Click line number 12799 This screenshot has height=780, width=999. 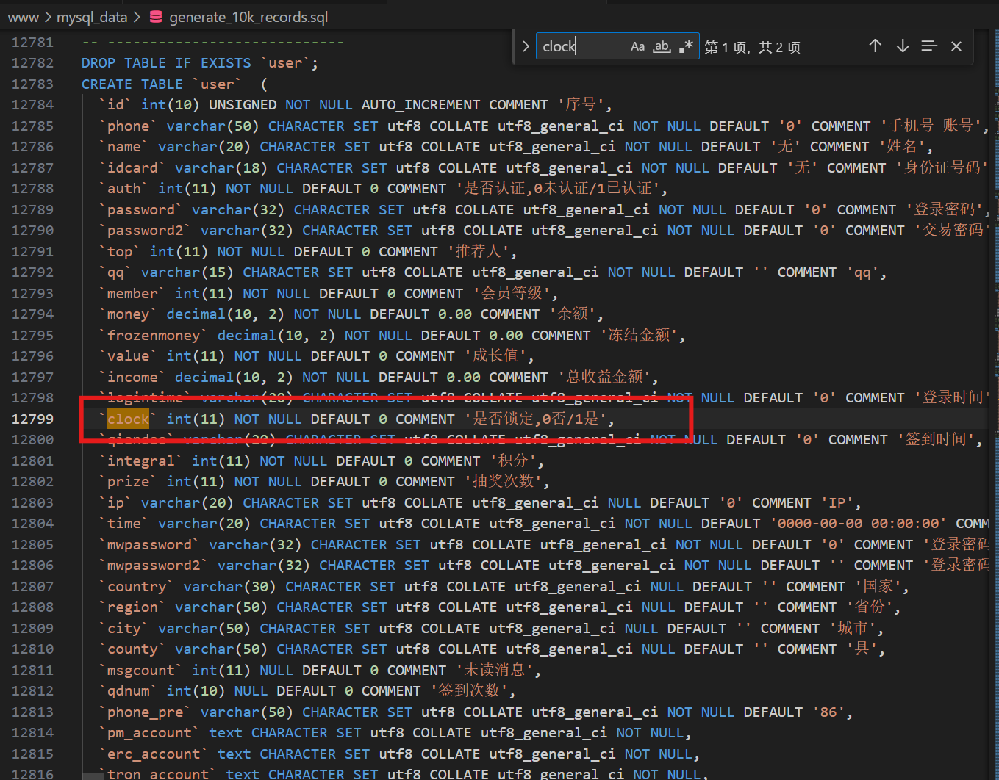pos(33,419)
